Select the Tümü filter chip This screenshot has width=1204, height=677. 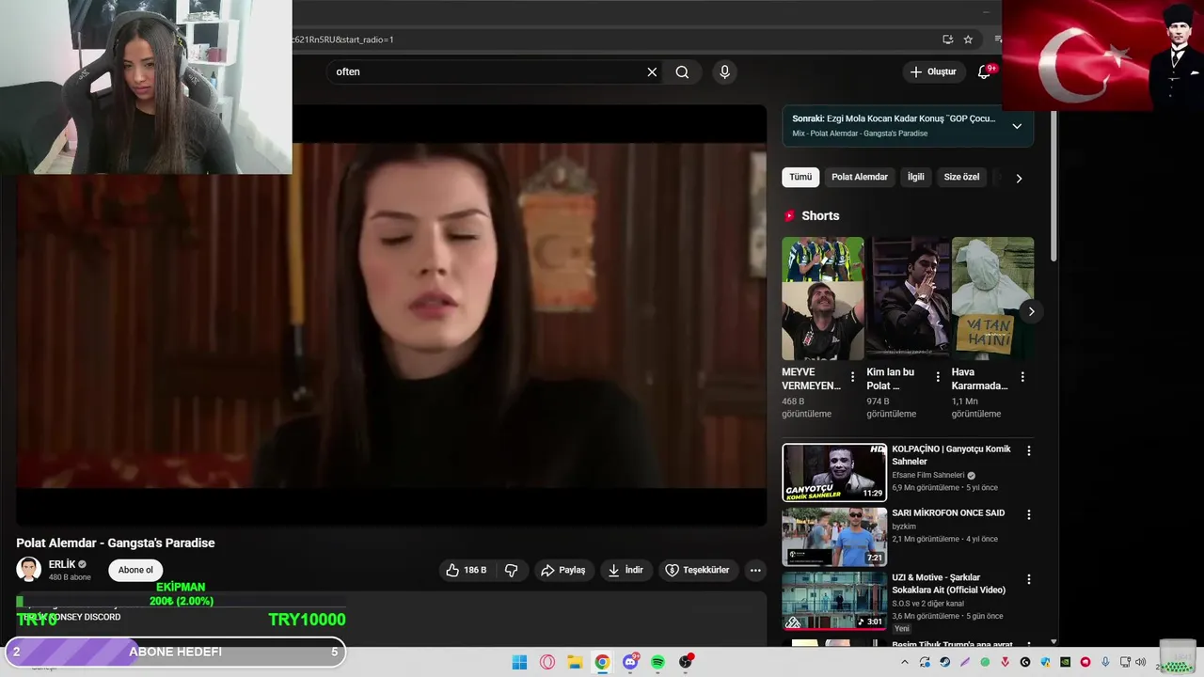[x=800, y=177]
